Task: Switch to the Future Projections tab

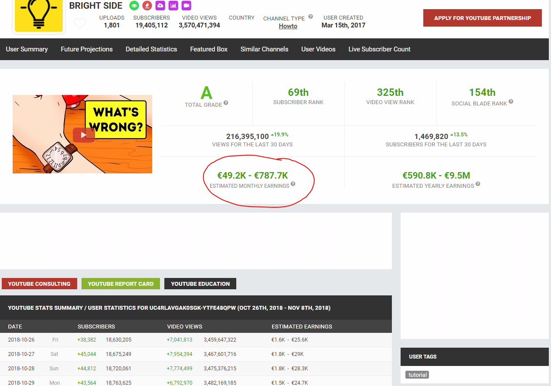Action: [x=87, y=49]
